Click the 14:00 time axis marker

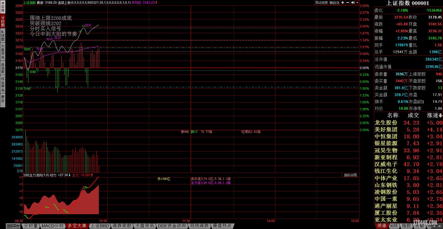click(271, 221)
